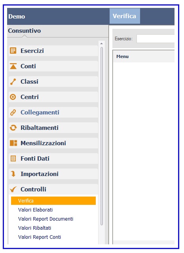Click the Esercizi grid icon
This screenshot has height=253, width=184.
tap(13, 51)
